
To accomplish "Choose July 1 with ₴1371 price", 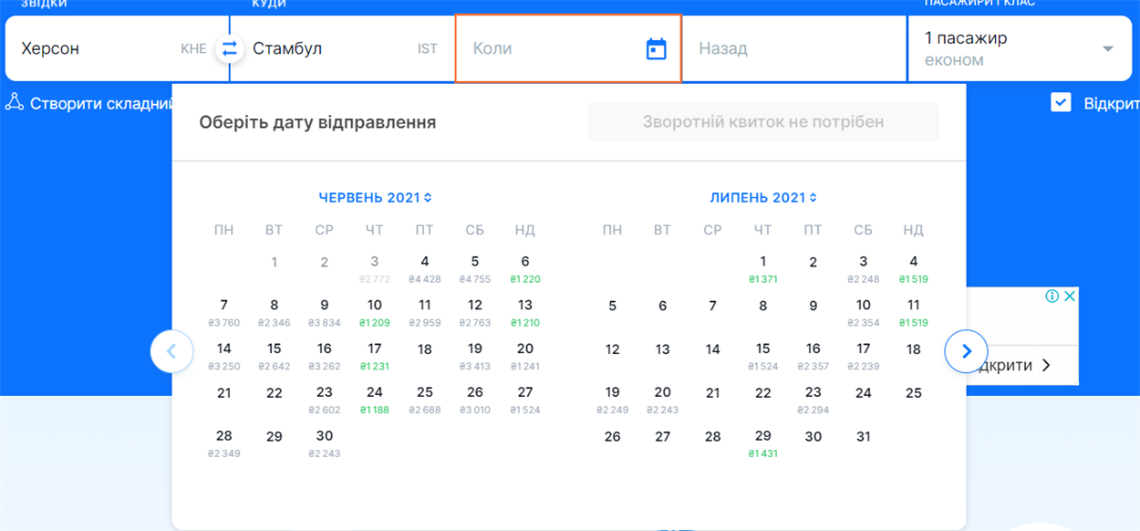I will [763, 269].
